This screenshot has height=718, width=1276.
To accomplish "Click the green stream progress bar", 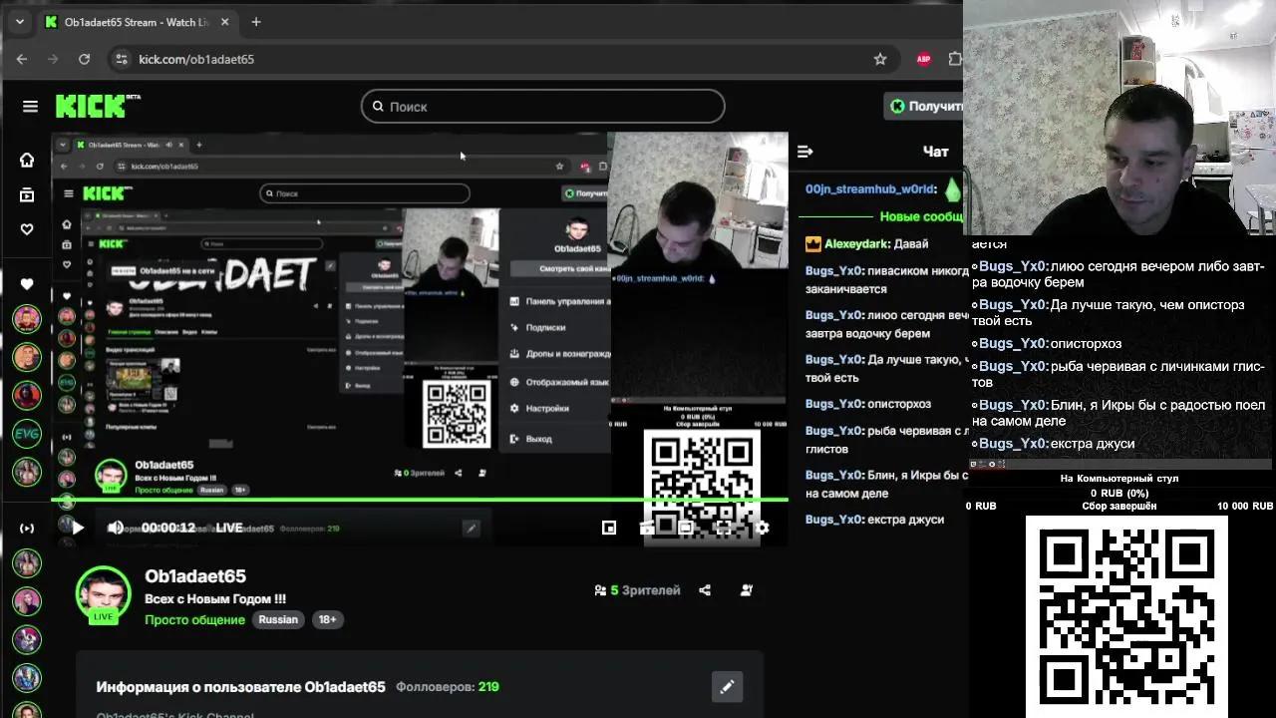I will [x=420, y=499].
